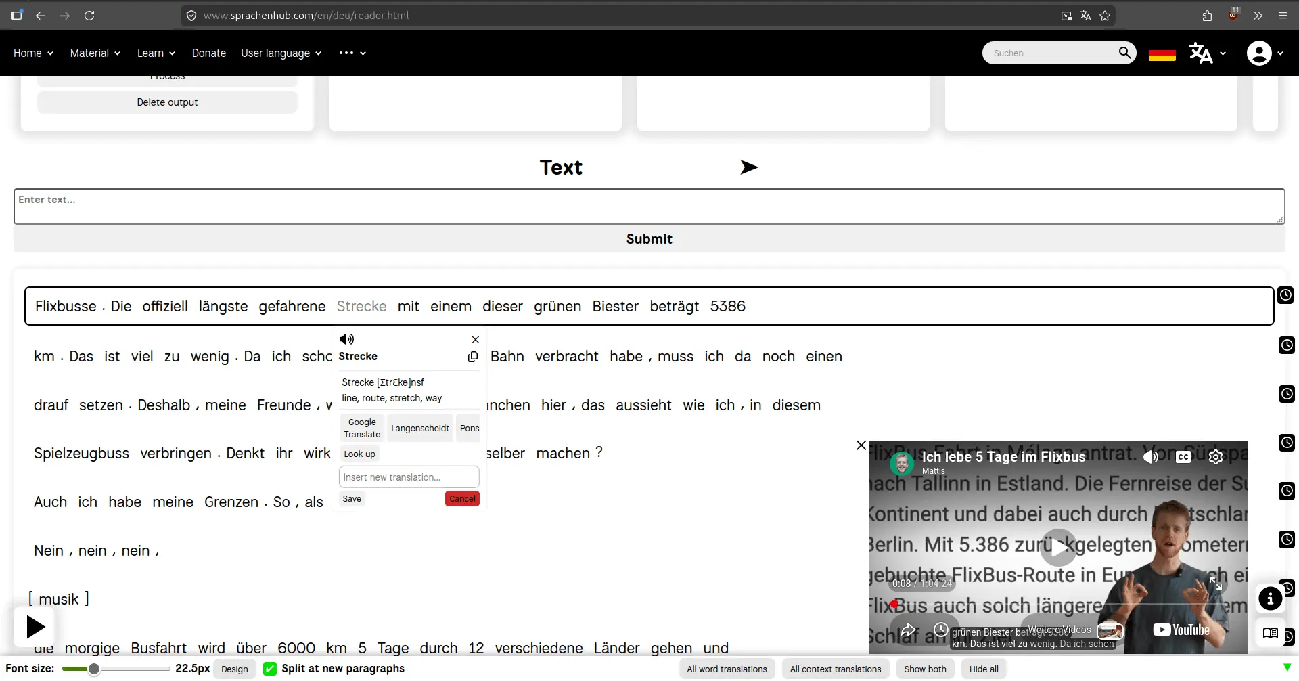
Task: Open the user account avatar
Action: coord(1258,53)
